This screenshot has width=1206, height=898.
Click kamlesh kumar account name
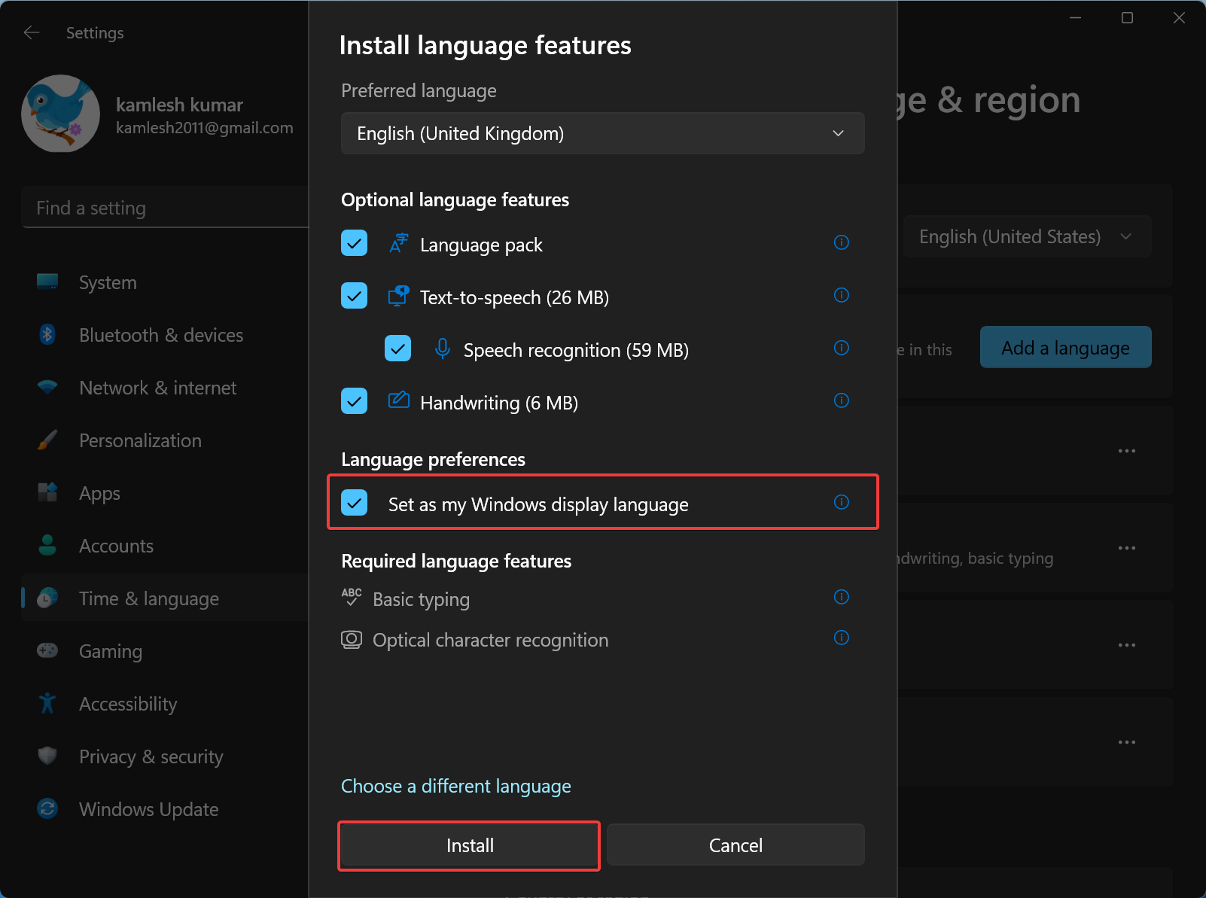tap(179, 105)
